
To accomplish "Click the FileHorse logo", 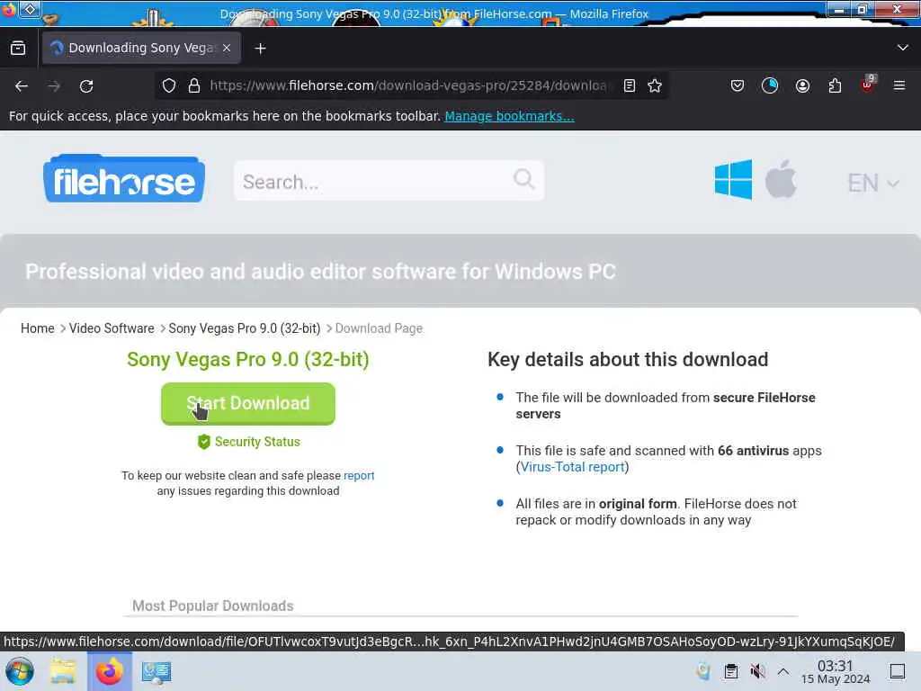I will (124, 179).
